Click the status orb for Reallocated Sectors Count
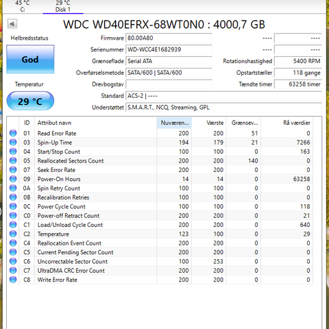 pos(13,160)
